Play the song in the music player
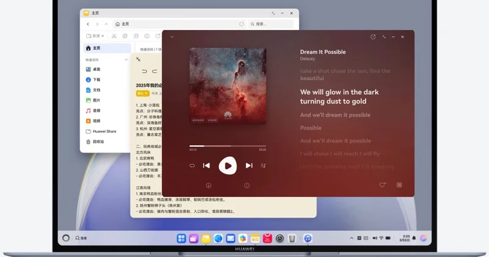Viewport: 489px width, 257px height. (227, 165)
